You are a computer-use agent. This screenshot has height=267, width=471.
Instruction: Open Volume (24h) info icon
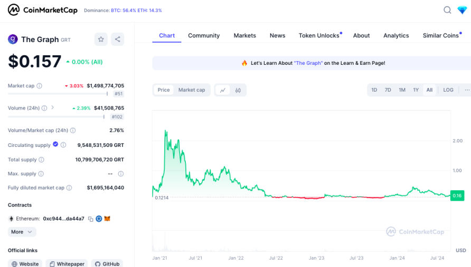(x=44, y=108)
